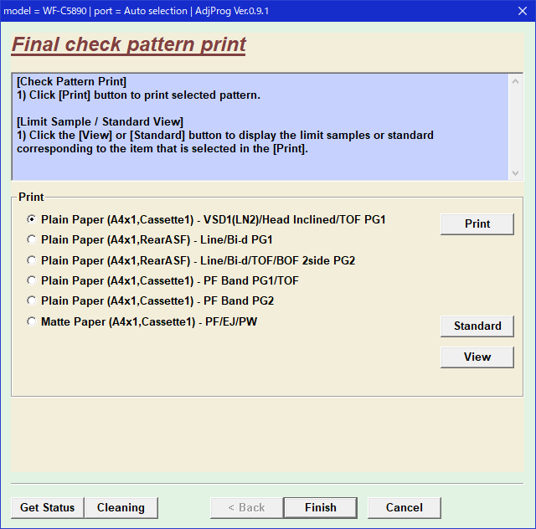Pick the PF Band PG1/TOF option
536x529 pixels.
click(32, 281)
